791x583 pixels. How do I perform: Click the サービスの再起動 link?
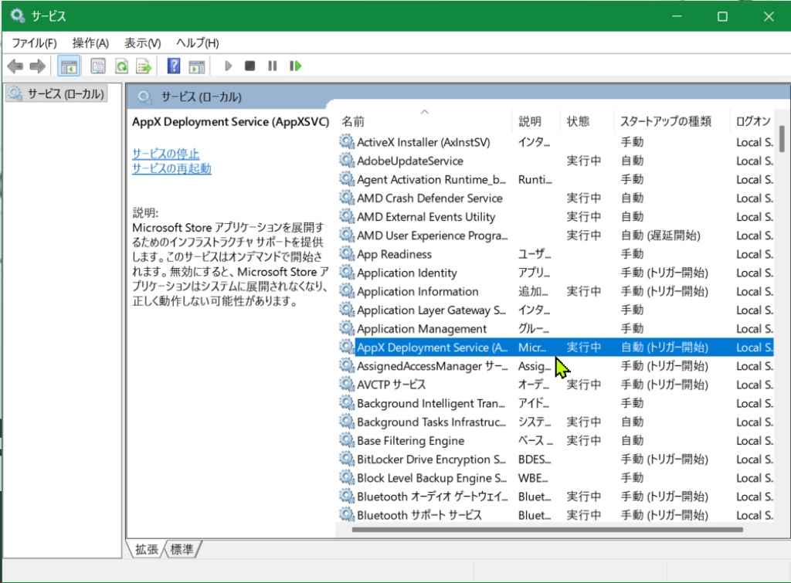[x=171, y=168]
